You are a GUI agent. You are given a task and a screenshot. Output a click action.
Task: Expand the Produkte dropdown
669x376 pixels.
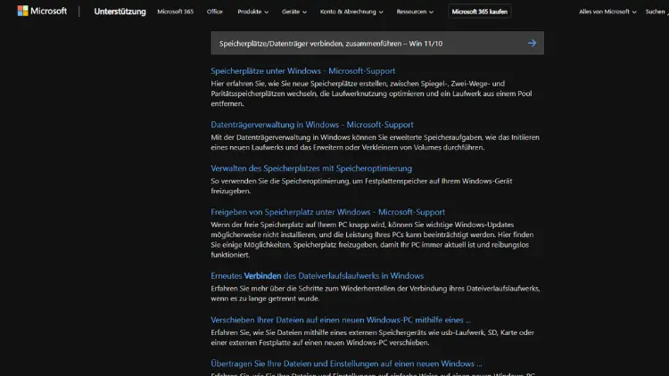(x=253, y=12)
